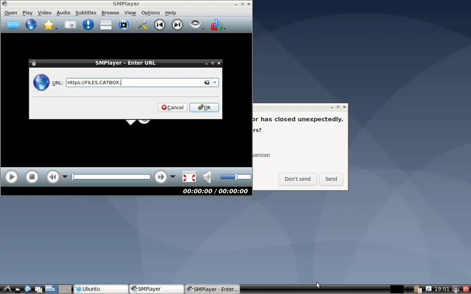Open the View menu
This screenshot has height=294, width=471.
[x=130, y=12]
